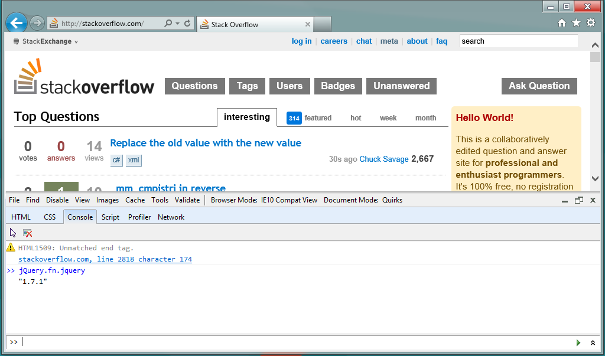605x356 pixels.
Task: Open the chat link
Action: 364,41
